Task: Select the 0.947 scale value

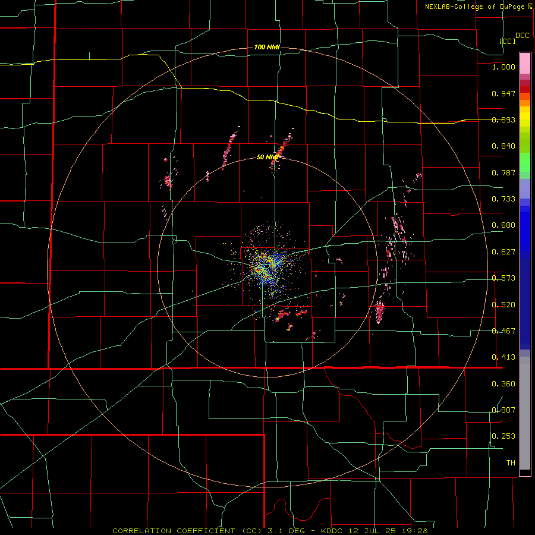Action: 503,93
